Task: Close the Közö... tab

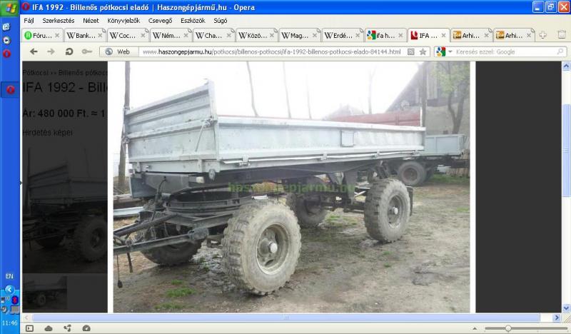Action: [272, 36]
